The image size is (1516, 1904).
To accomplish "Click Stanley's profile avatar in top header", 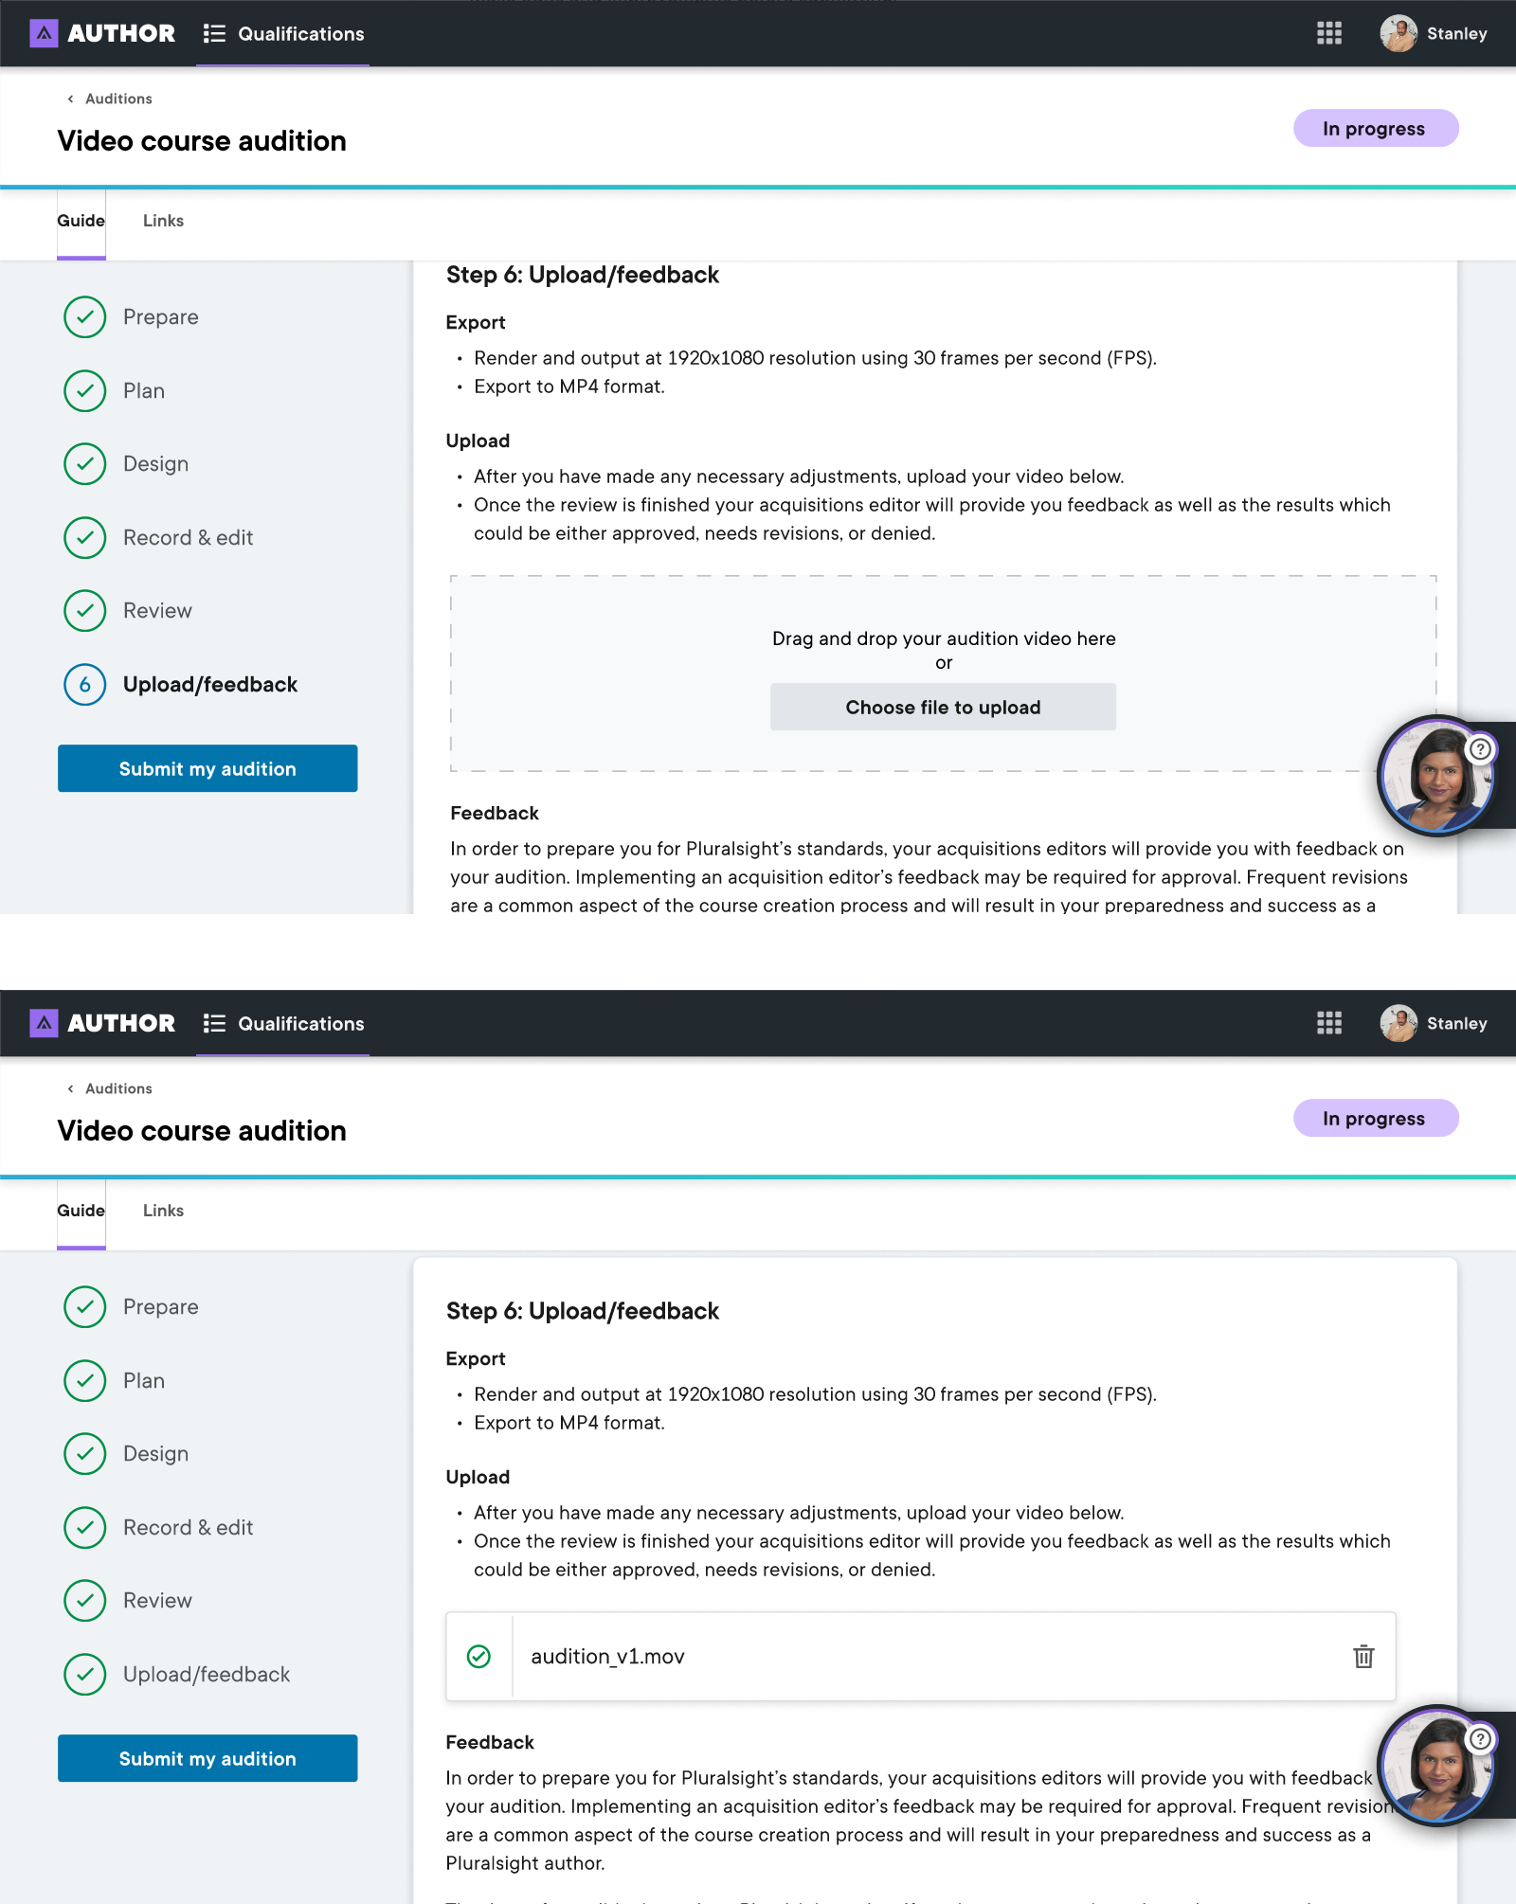I will click(1399, 33).
